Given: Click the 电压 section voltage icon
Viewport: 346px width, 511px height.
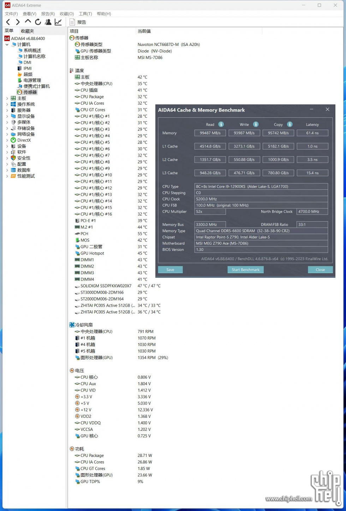Looking at the screenshot, I should coord(72,371).
